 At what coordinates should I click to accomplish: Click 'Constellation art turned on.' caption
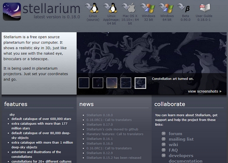coord(173,79)
